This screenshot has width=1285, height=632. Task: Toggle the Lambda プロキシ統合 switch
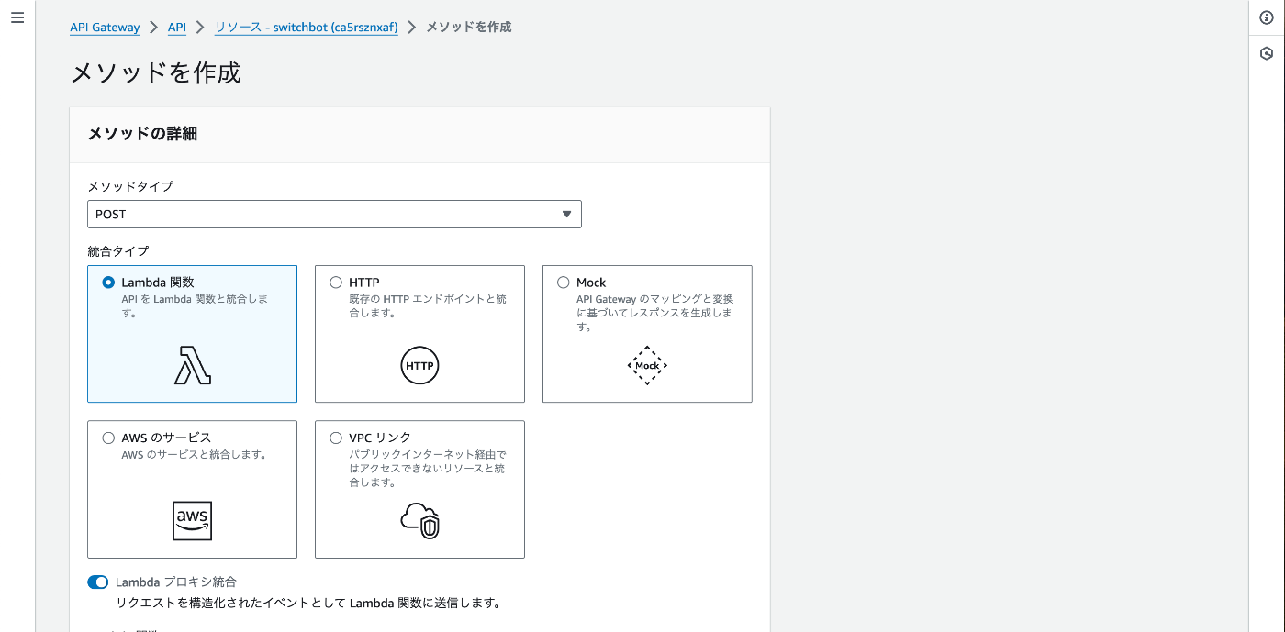click(x=97, y=582)
